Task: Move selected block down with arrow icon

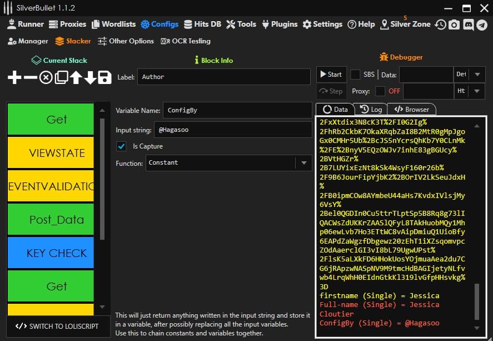Action: [x=90, y=77]
